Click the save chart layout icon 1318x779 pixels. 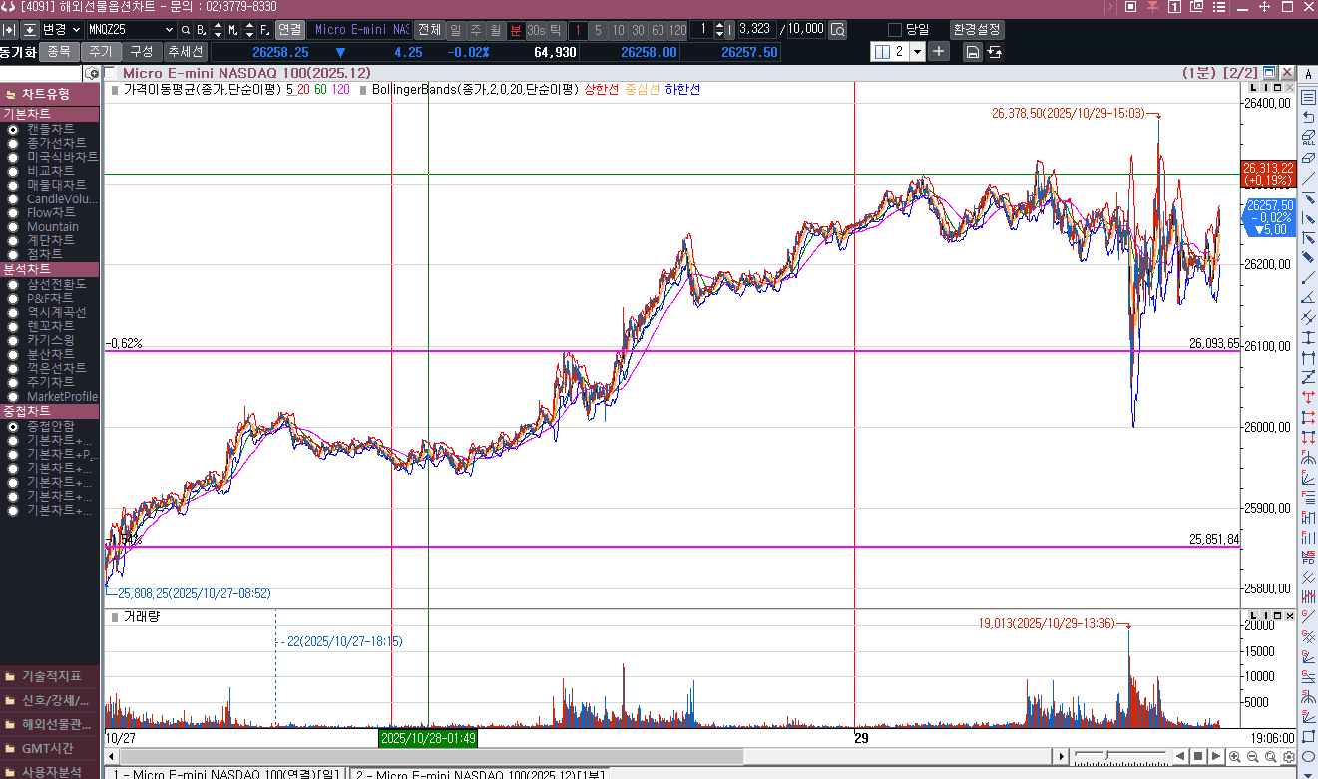(x=972, y=52)
